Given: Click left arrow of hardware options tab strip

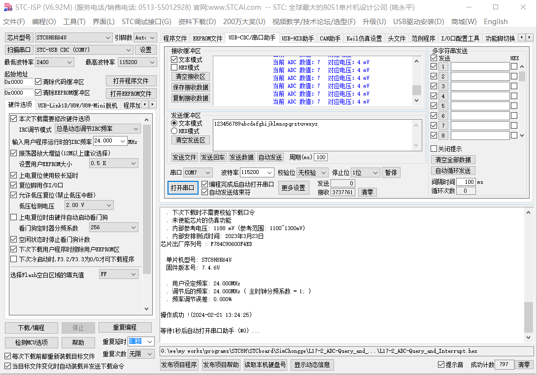Looking at the screenshot, I should (x=145, y=104).
